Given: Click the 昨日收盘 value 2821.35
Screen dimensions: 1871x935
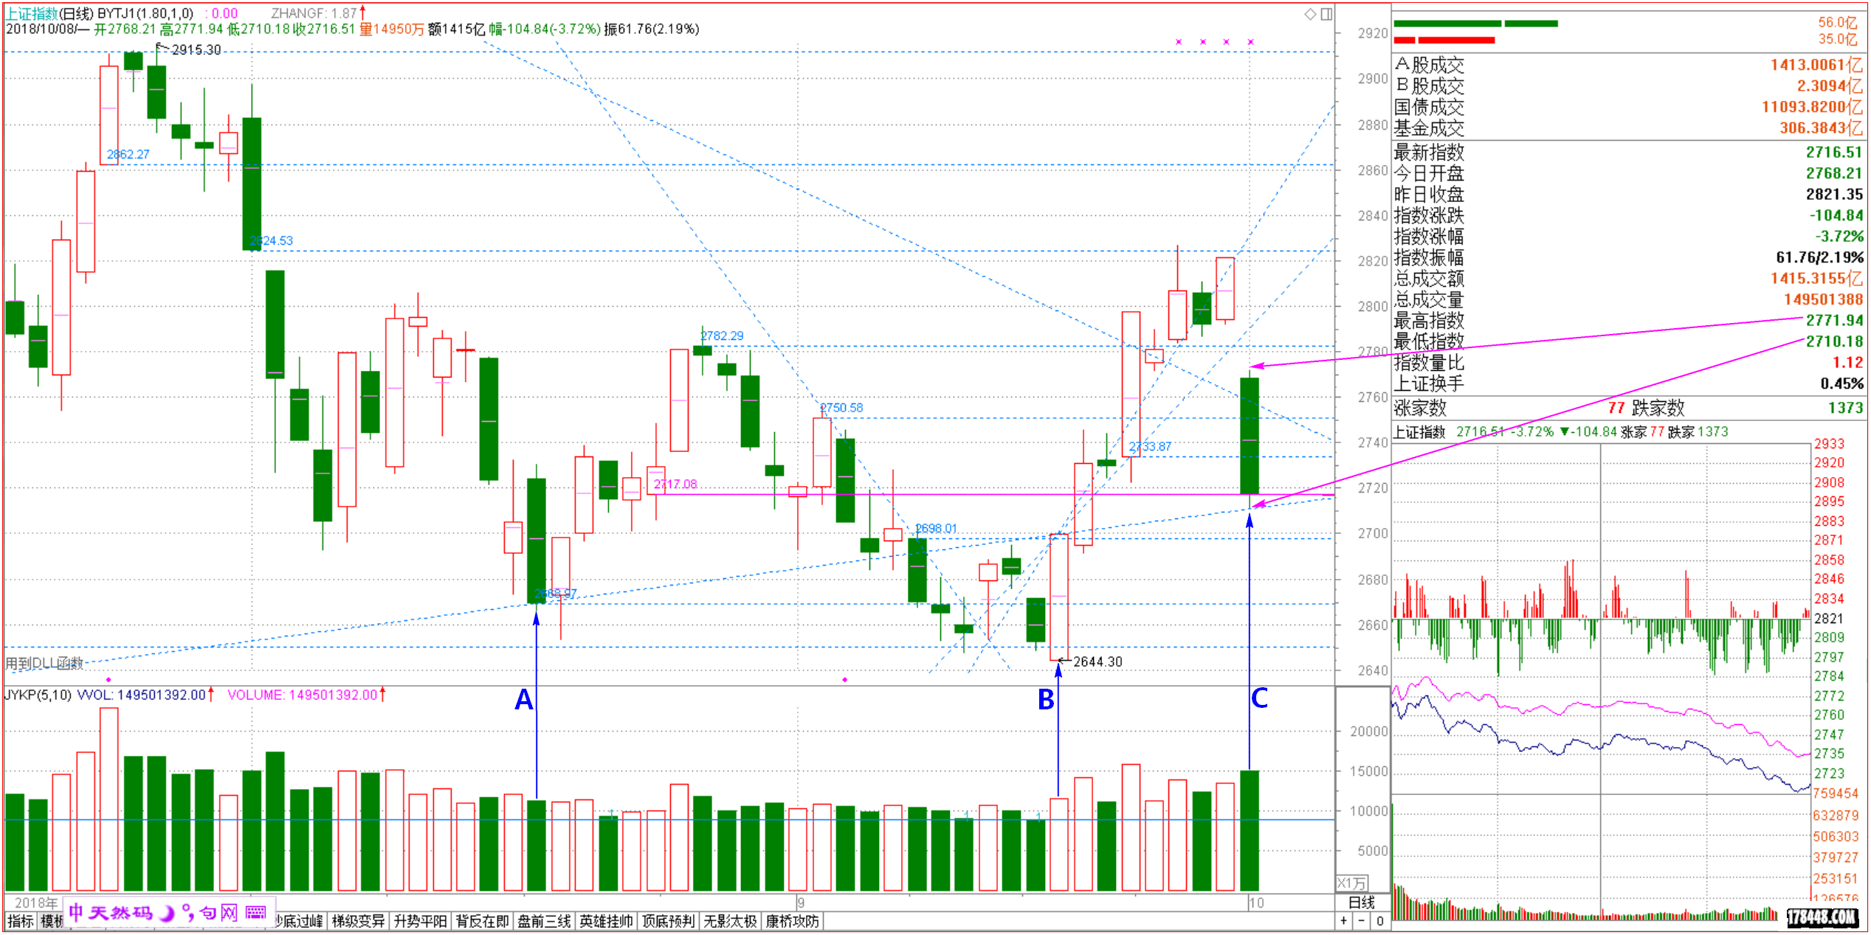Looking at the screenshot, I should [x=1834, y=194].
